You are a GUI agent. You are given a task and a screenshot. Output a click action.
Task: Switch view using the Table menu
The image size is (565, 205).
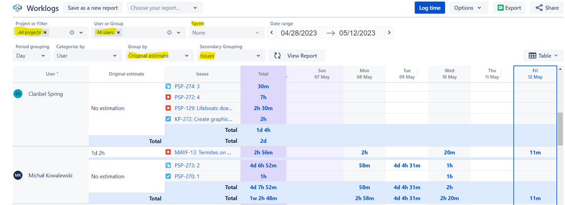point(543,56)
